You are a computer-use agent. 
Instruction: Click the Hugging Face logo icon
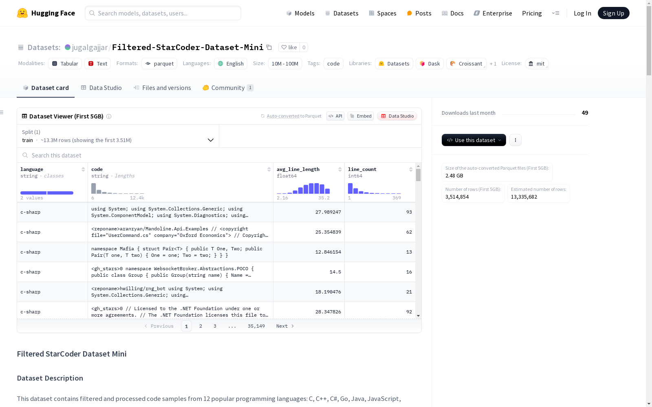point(22,13)
